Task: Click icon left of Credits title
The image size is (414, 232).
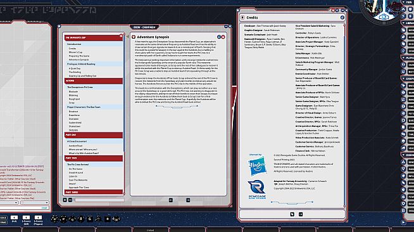Action: (x=242, y=18)
